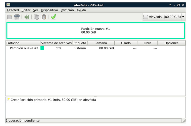Open the Dispositivo menu
The height and width of the screenshot is (126, 191).
pyautogui.click(x=49, y=10)
